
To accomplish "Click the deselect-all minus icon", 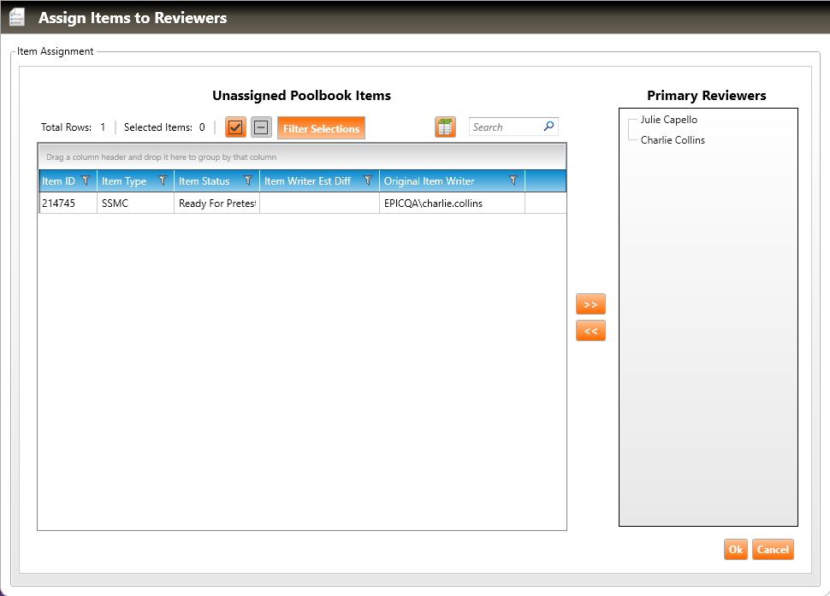I will click(x=261, y=127).
